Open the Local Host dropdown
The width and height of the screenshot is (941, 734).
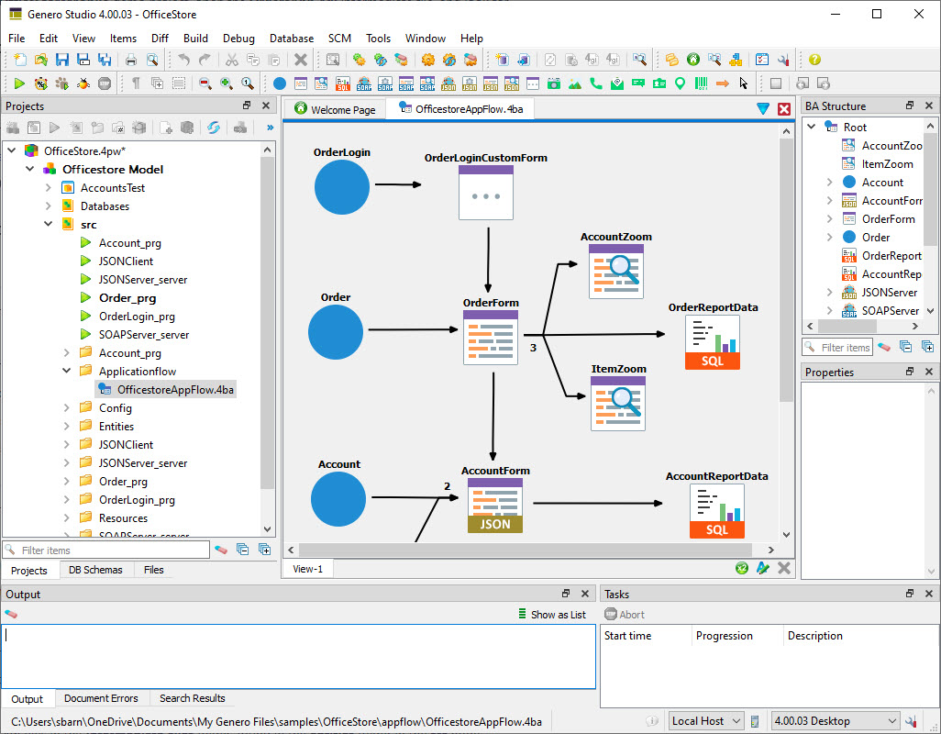(704, 720)
